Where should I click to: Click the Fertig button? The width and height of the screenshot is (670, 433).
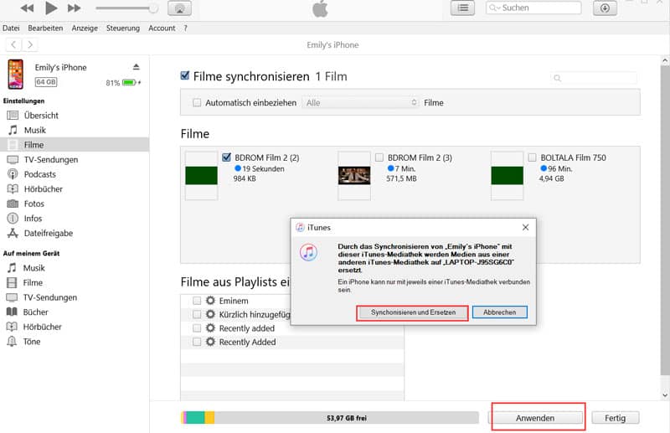pyautogui.click(x=616, y=418)
